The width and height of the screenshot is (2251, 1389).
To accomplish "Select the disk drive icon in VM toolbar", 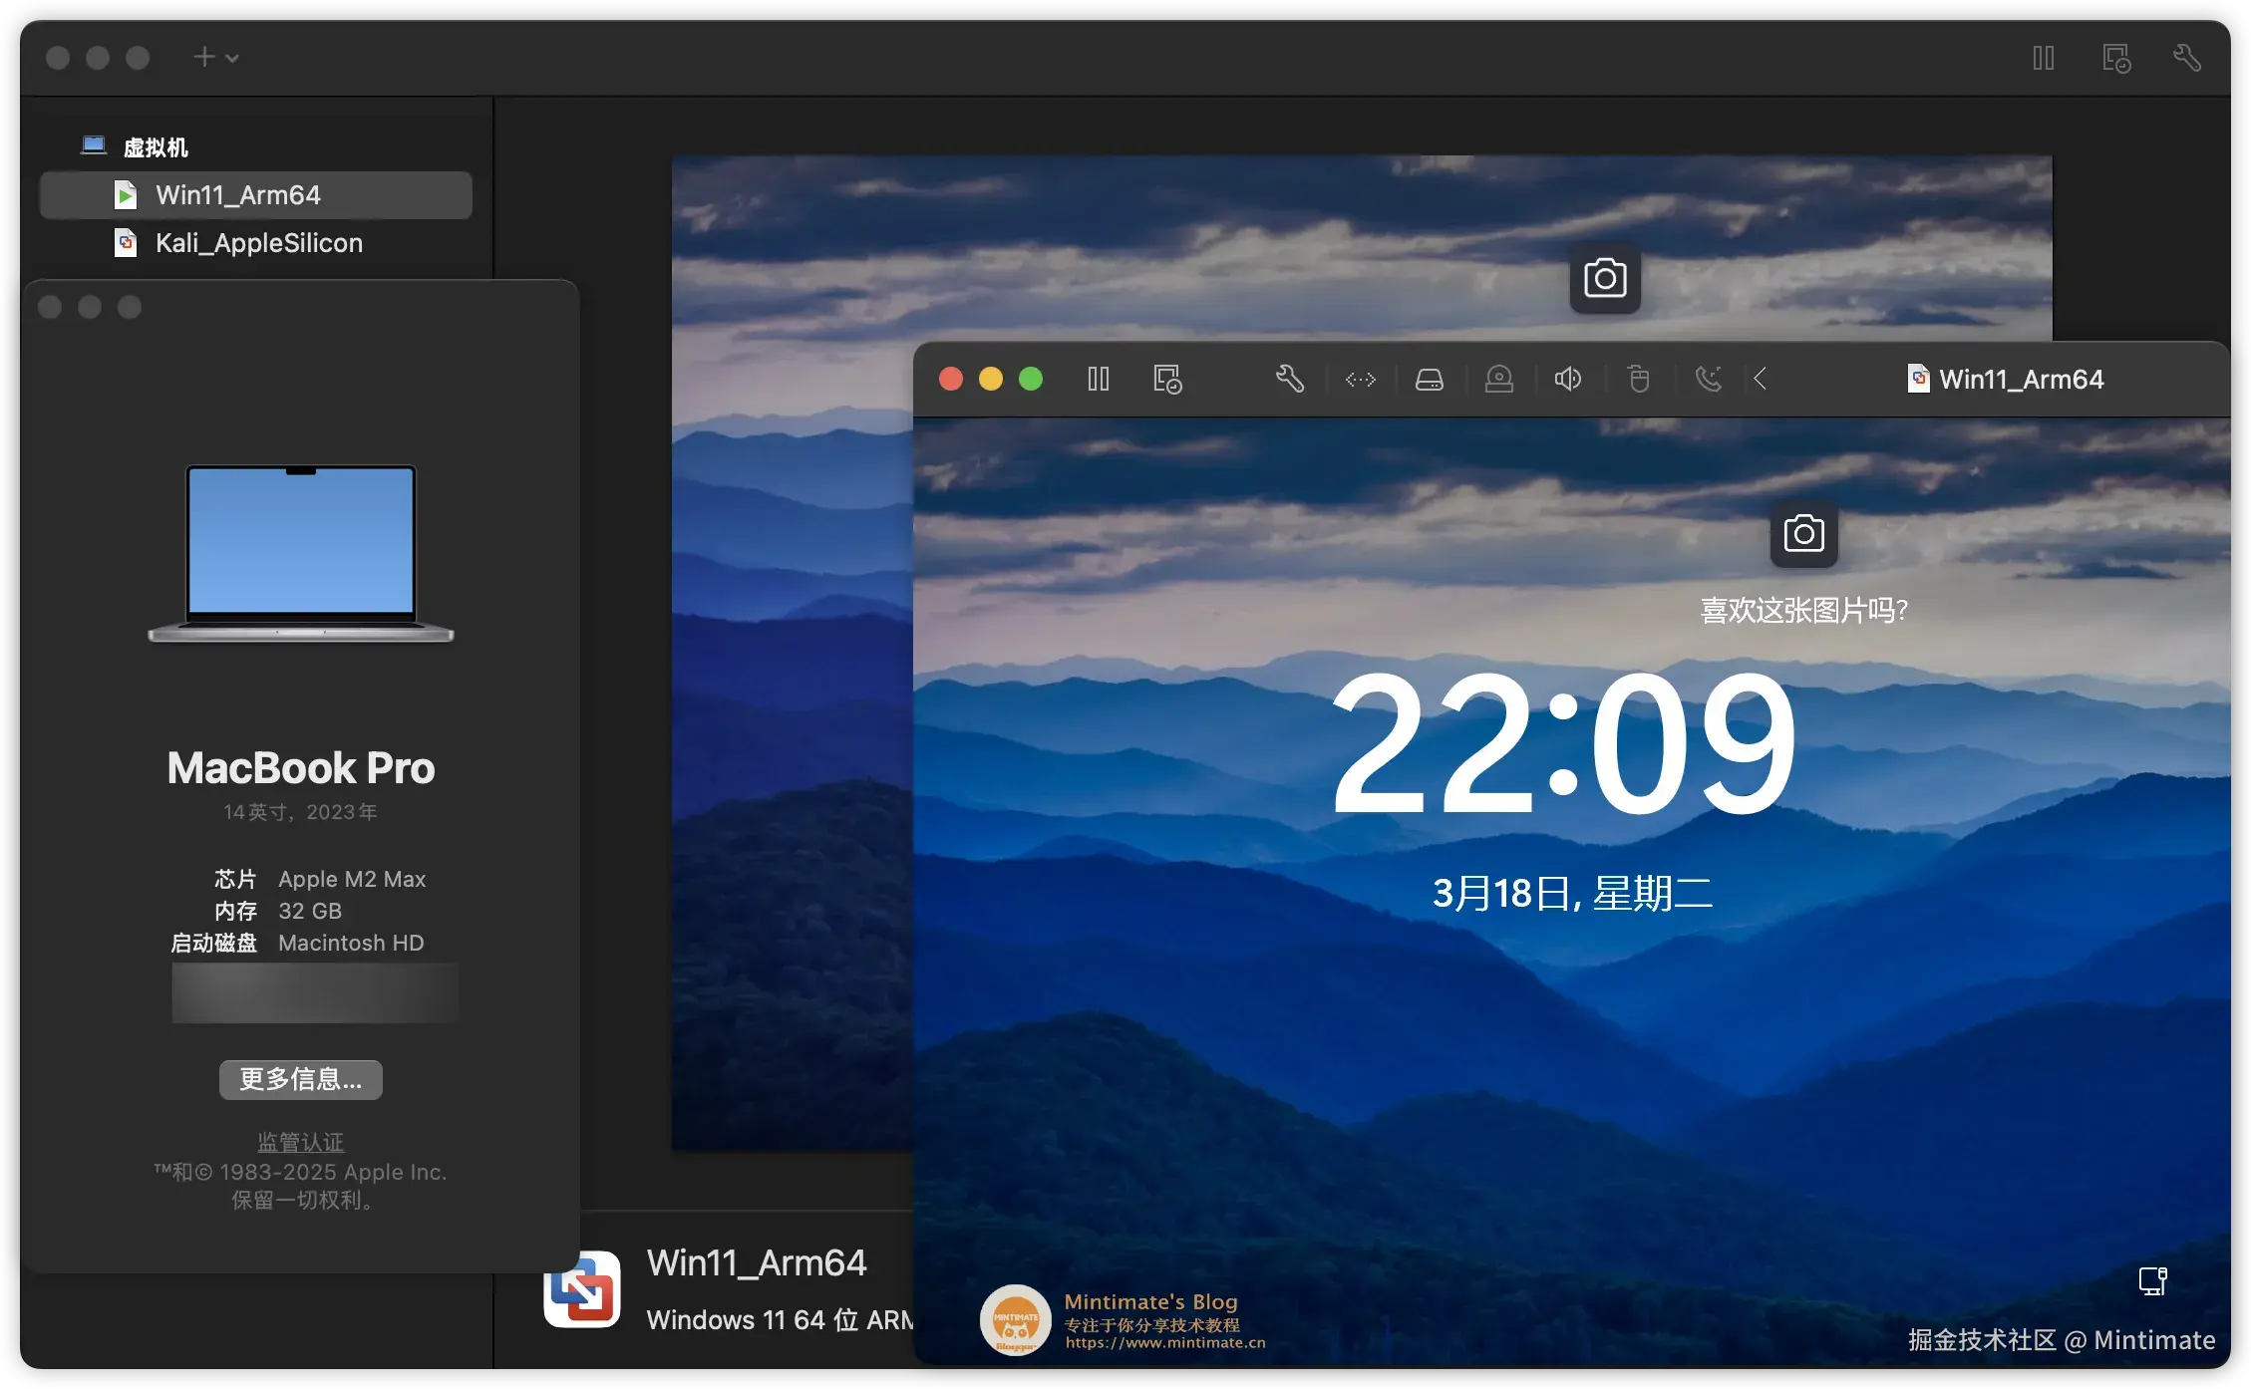I will click(1430, 379).
